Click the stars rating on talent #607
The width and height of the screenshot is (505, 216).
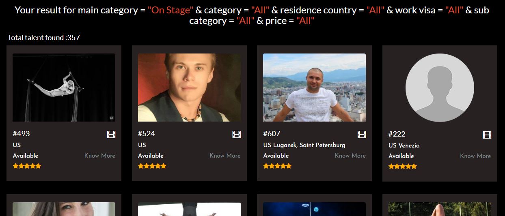[277, 166]
